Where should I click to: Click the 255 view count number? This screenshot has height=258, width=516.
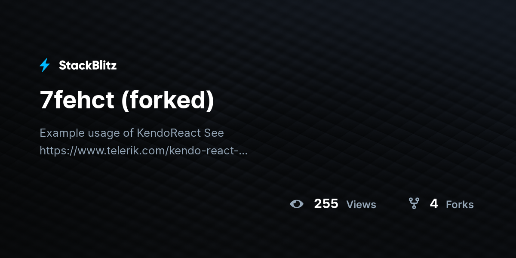point(326,204)
